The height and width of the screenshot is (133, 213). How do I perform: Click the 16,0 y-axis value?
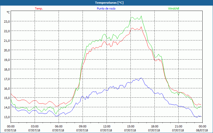point(7,88)
